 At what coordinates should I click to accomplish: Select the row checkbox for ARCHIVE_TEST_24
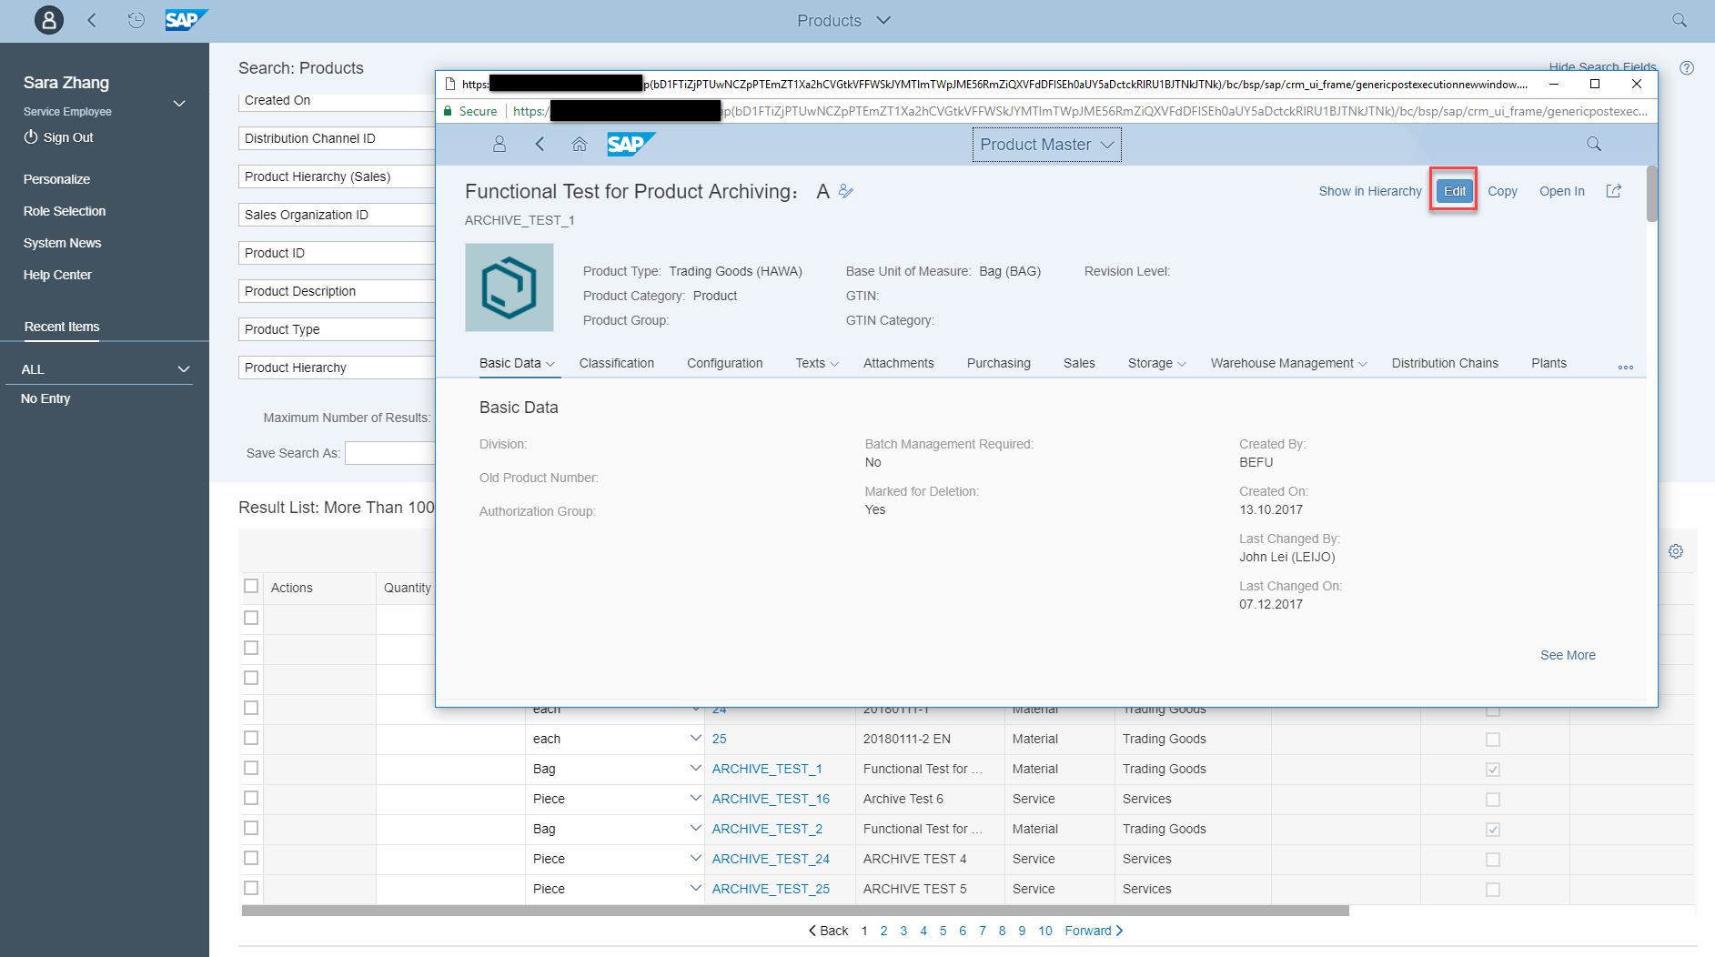(x=251, y=858)
